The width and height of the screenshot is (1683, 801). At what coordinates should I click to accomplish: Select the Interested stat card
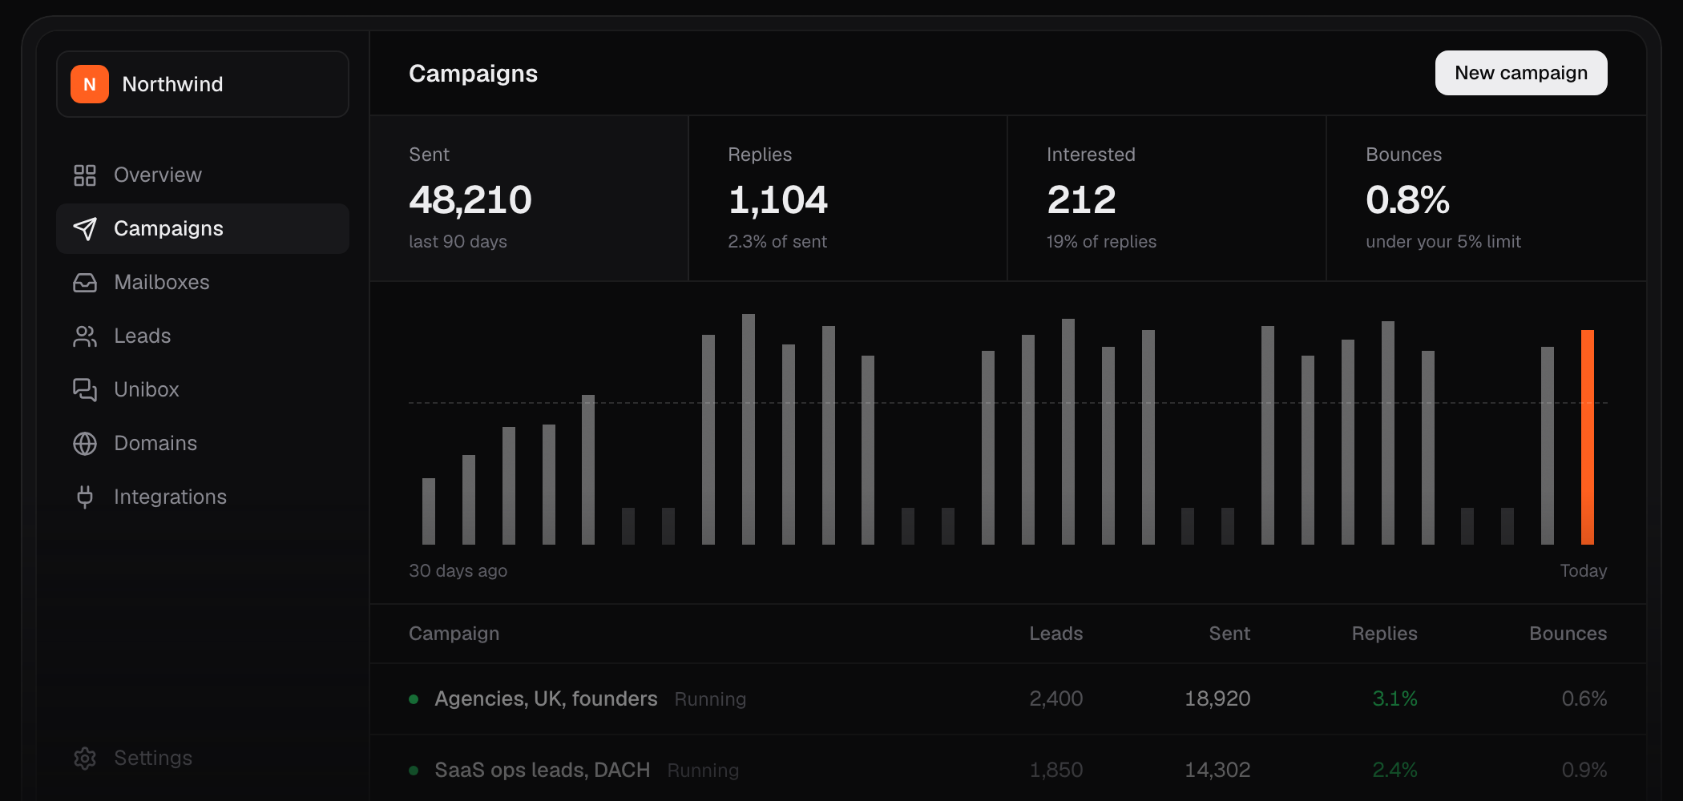[x=1167, y=198]
